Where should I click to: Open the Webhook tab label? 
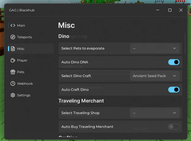pos(25,83)
